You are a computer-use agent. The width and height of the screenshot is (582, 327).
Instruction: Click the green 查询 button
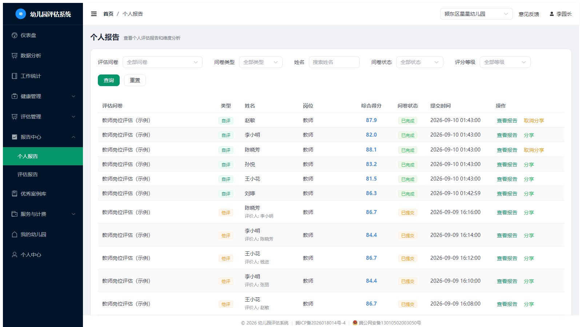[x=109, y=80]
